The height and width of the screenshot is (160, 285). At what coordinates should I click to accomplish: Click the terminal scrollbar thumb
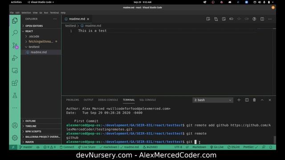tap(275, 140)
